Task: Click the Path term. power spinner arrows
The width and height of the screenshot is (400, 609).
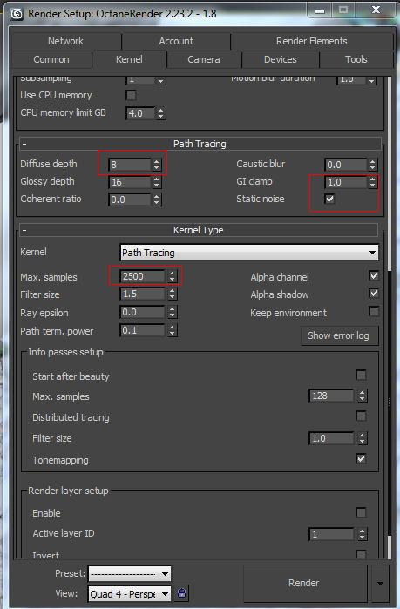Action: pyautogui.click(x=172, y=330)
